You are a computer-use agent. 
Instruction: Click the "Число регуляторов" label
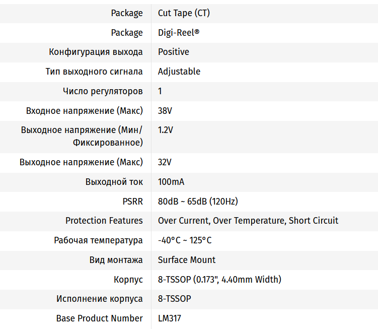103,91
